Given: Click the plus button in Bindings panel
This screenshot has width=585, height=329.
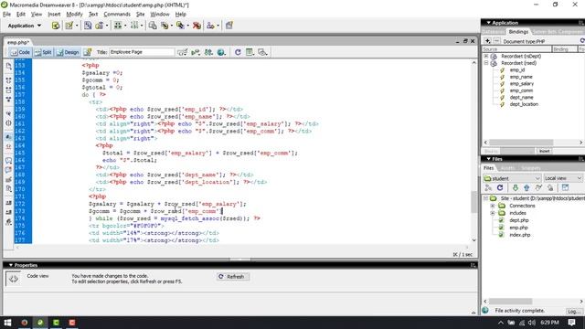Looking at the screenshot, I should pyautogui.click(x=487, y=41).
